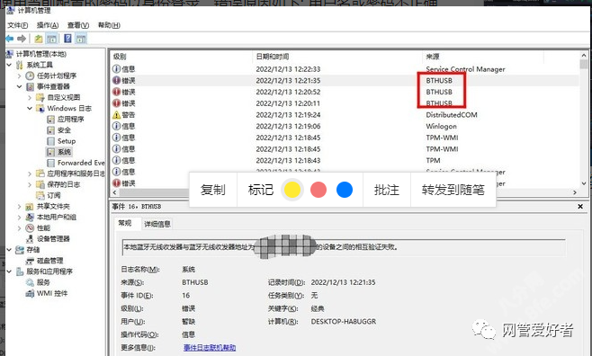Click 转发到随笔 button

point(453,190)
